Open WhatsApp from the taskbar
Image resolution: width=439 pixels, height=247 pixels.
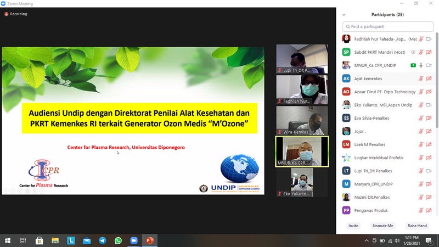pyautogui.click(x=118, y=240)
